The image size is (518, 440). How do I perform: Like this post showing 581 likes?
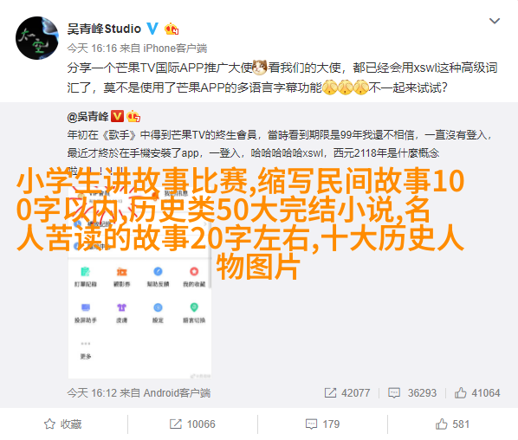tap(452, 424)
